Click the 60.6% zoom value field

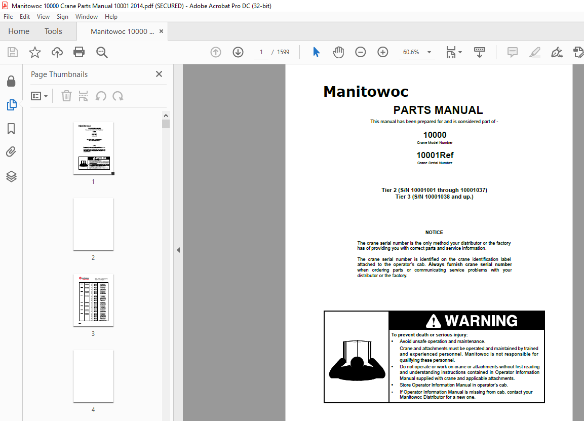coord(411,52)
